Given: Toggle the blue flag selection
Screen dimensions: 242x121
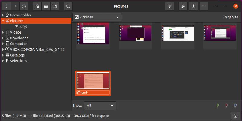Looking at the screenshot, I should 235,106.
